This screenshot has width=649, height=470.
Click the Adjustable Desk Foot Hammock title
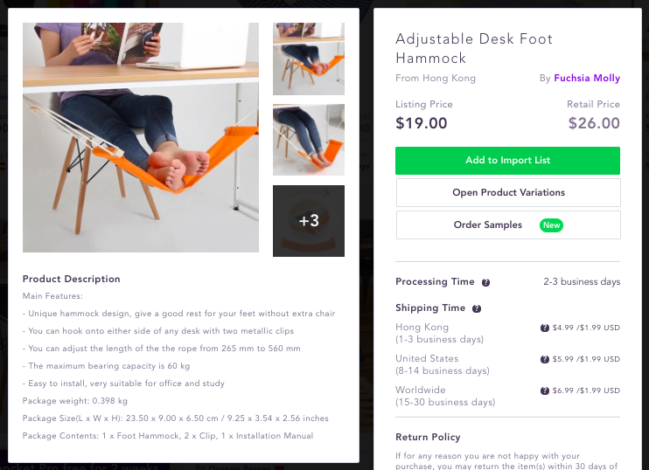474,49
